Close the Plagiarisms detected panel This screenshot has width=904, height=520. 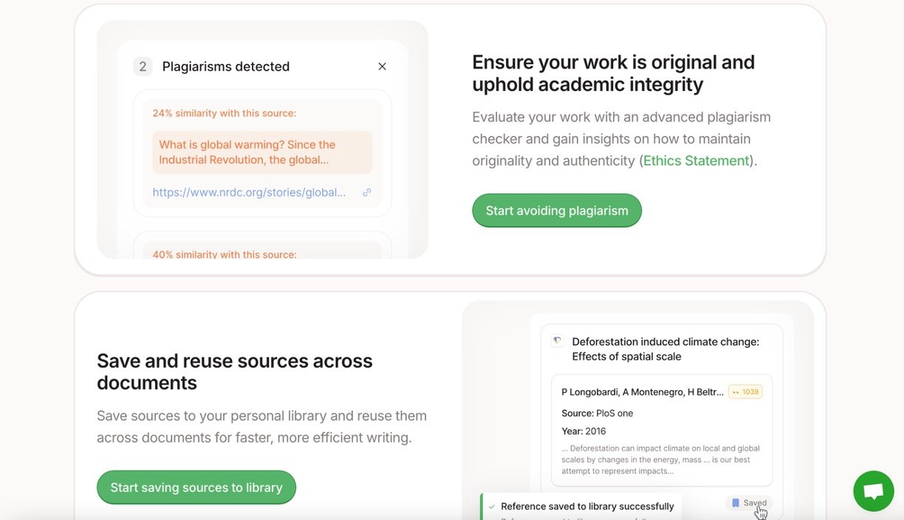coord(382,66)
